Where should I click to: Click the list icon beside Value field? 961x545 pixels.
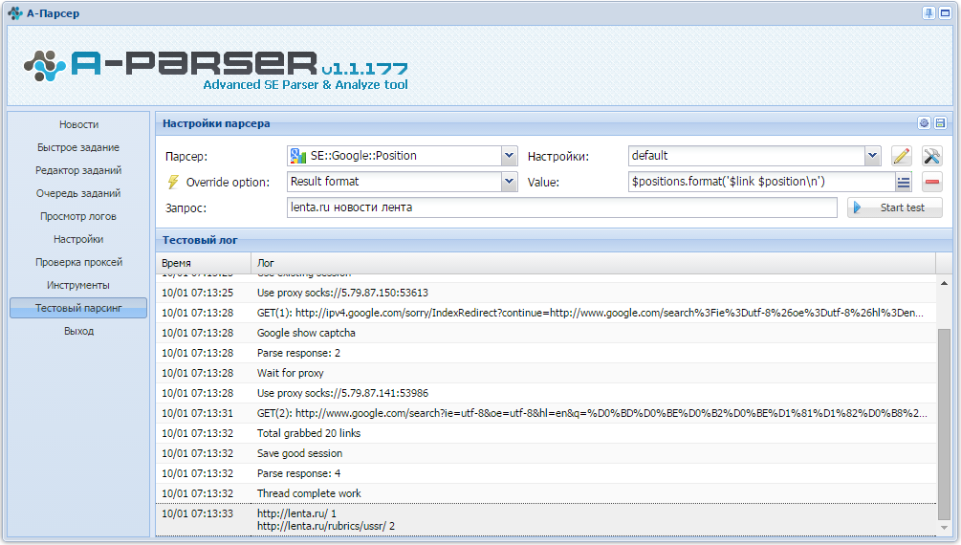click(x=904, y=182)
